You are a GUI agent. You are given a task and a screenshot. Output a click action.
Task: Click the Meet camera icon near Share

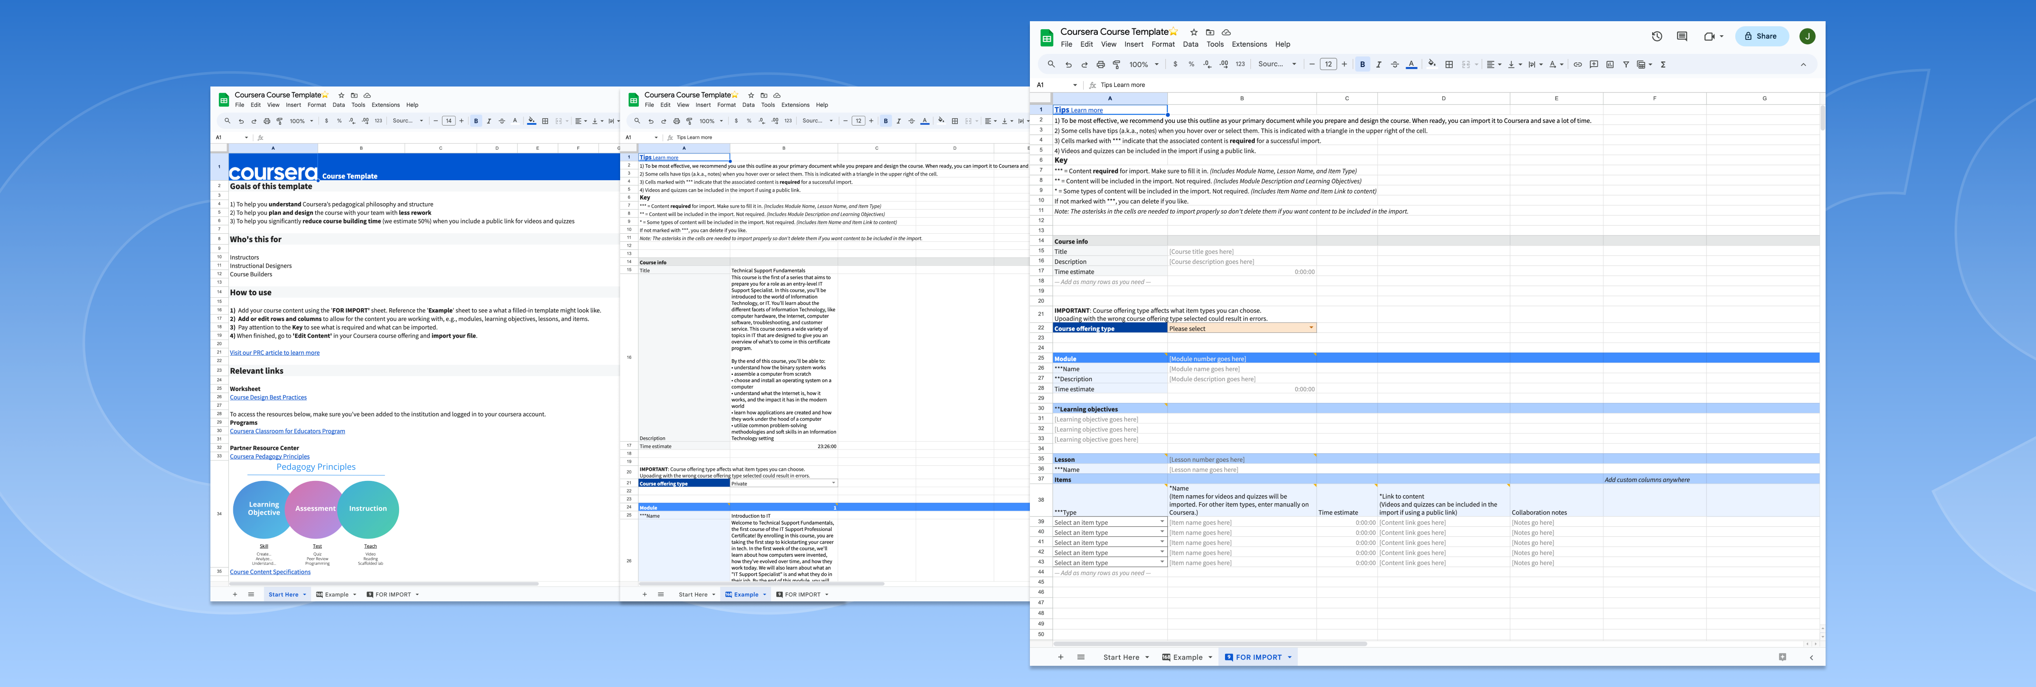tap(1709, 36)
